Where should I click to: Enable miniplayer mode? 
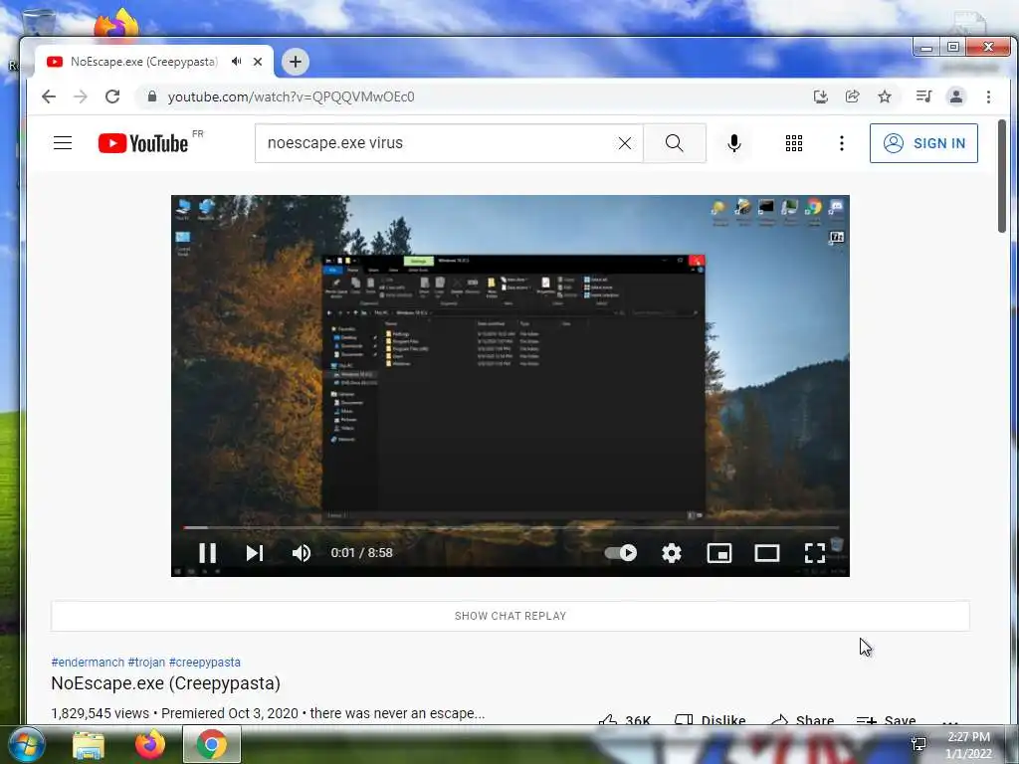click(719, 553)
